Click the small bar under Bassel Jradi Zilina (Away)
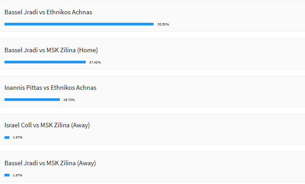 tap(7, 175)
